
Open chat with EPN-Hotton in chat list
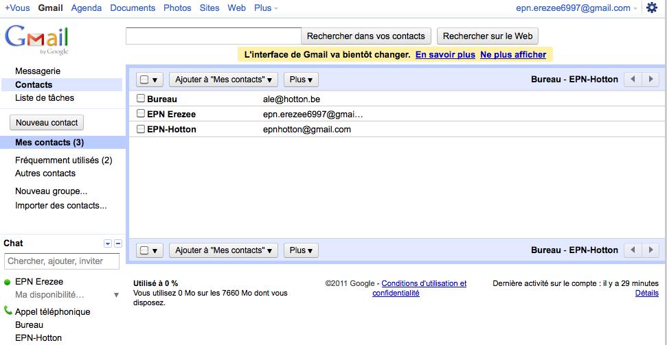(x=38, y=337)
